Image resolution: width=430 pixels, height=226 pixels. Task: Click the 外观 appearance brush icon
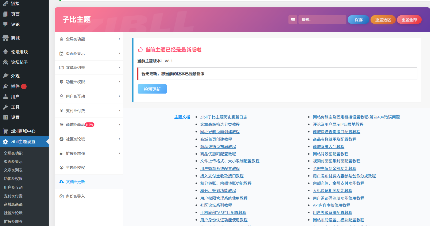[5, 76]
